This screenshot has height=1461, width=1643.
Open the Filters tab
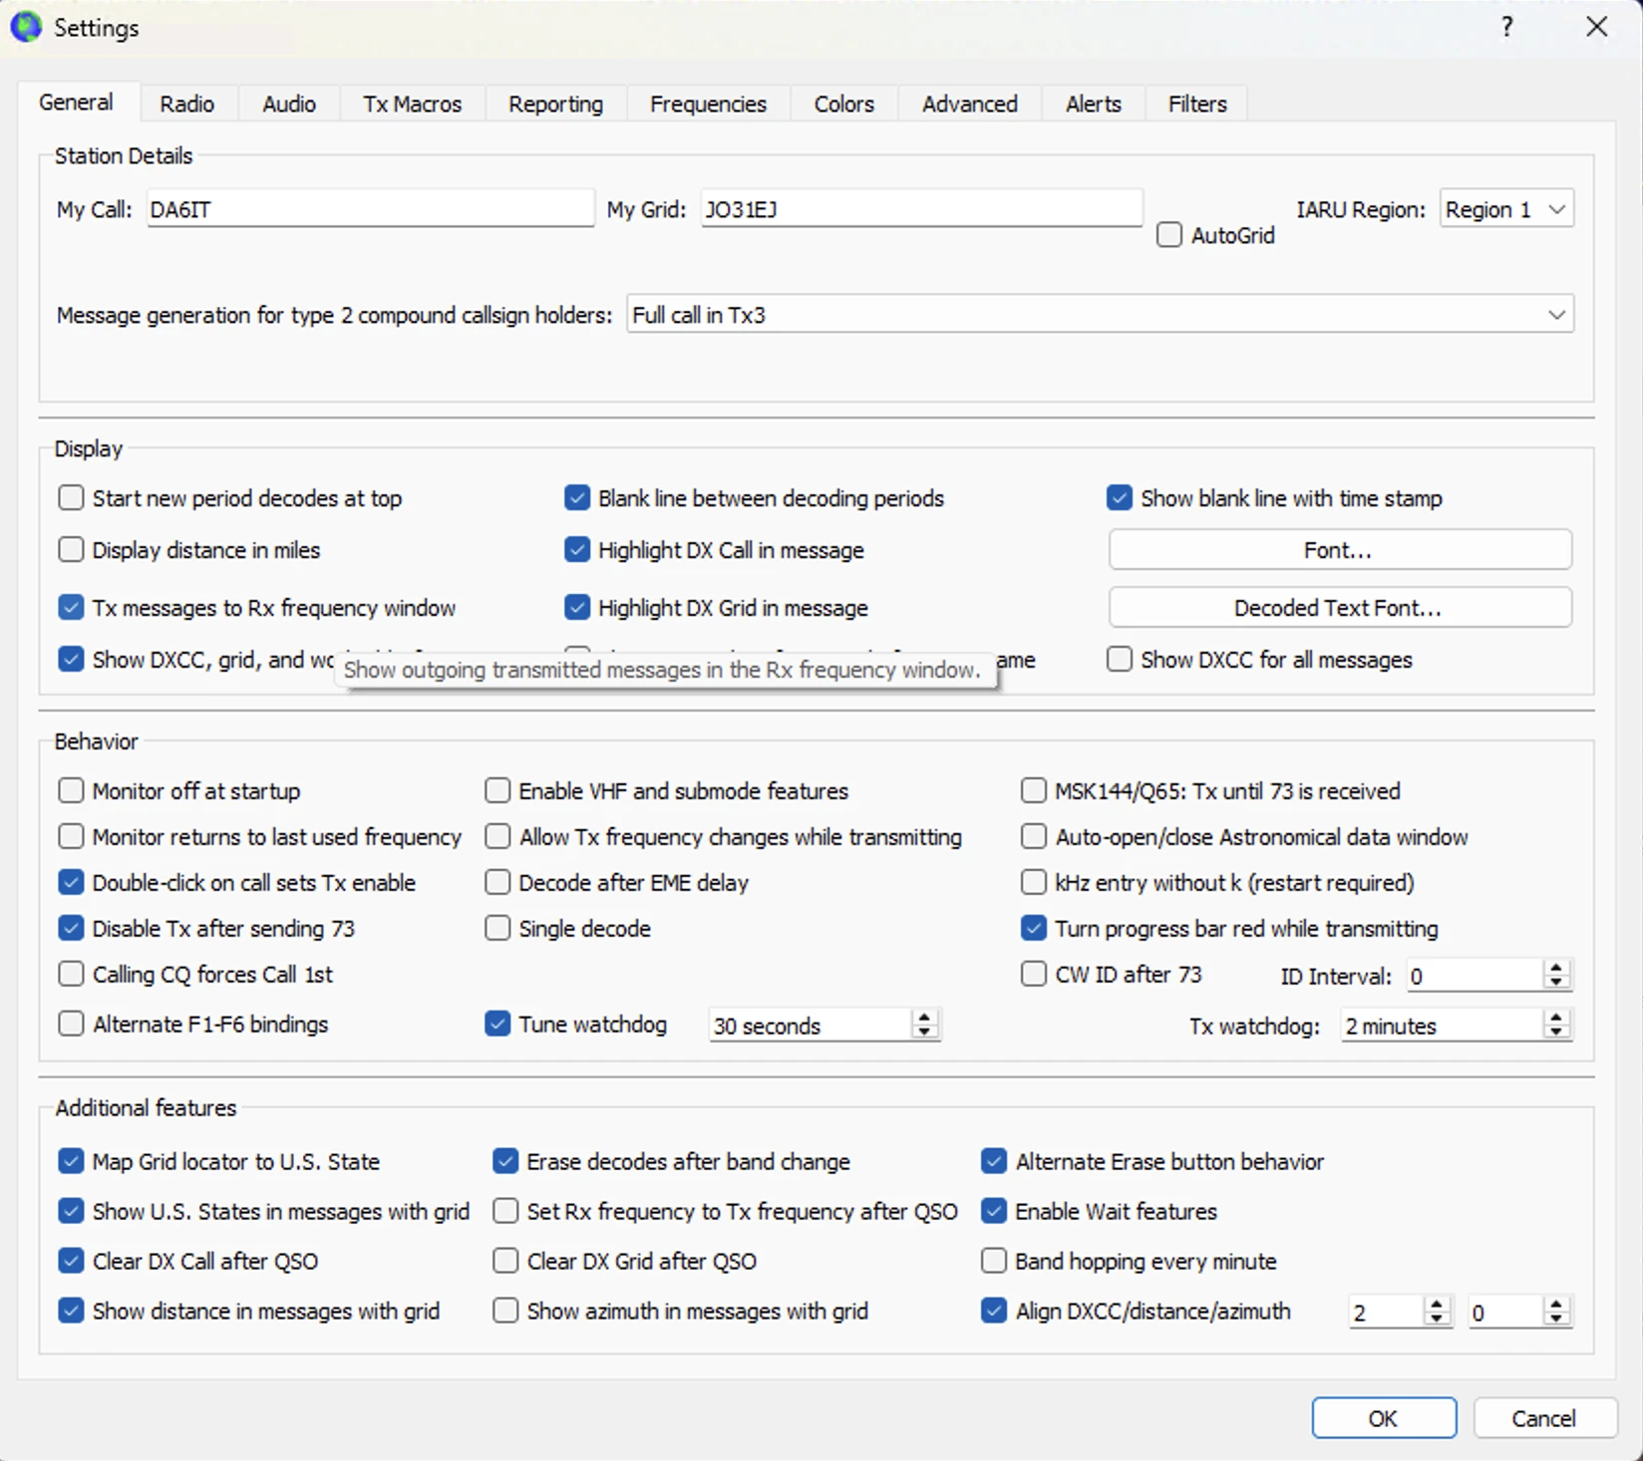(1196, 104)
